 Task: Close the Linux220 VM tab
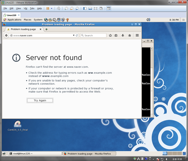coord(19,15)
